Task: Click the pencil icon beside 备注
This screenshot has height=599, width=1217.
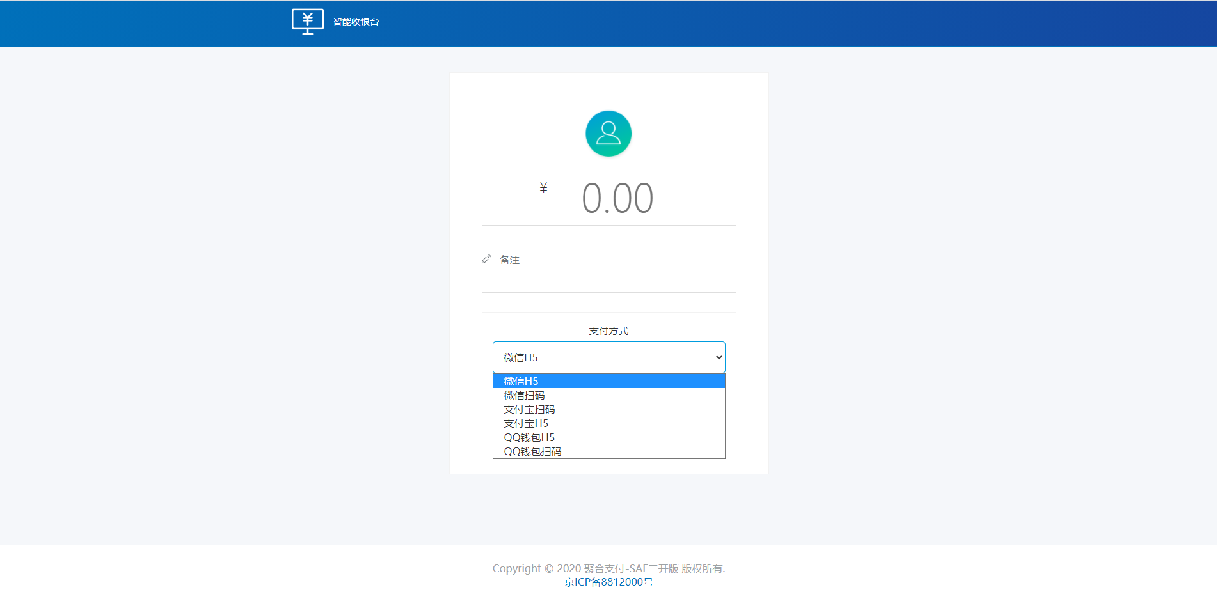Action: coord(486,260)
